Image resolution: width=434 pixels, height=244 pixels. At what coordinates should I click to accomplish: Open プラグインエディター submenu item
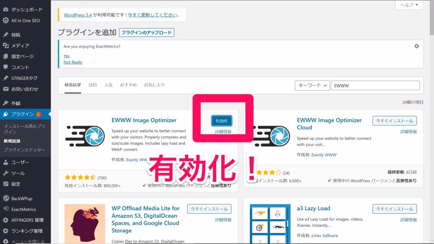coord(24,150)
